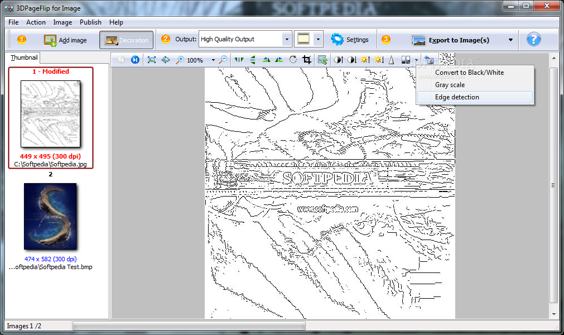Image resolution: width=564 pixels, height=335 pixels.
Task: Select the Thumbnail tab
Action: (24, 58)
